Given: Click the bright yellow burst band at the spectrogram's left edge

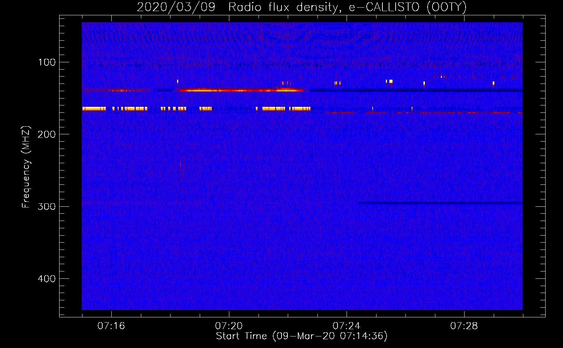Looking at the screenshot, I should pyautogui.click(x=94, y=109).
